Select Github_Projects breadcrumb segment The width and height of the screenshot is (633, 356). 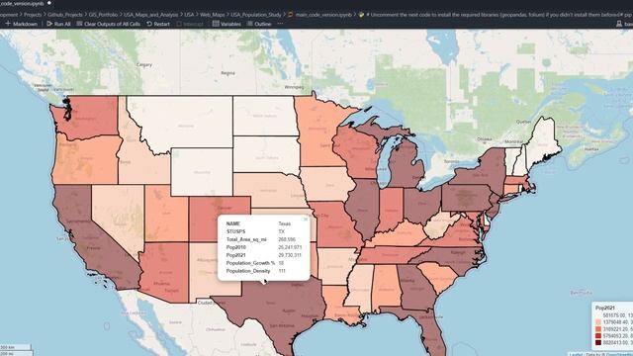tap(64, 15)
